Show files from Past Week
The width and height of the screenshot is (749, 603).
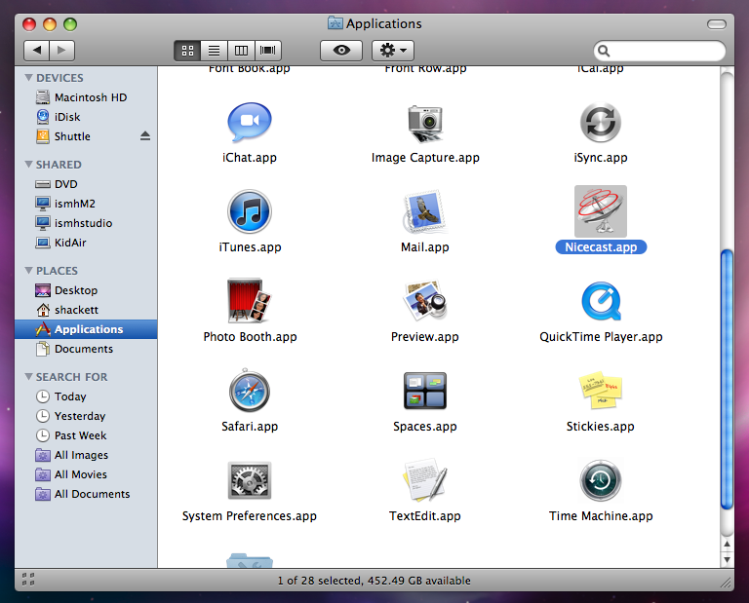click(x=86, y=435)
